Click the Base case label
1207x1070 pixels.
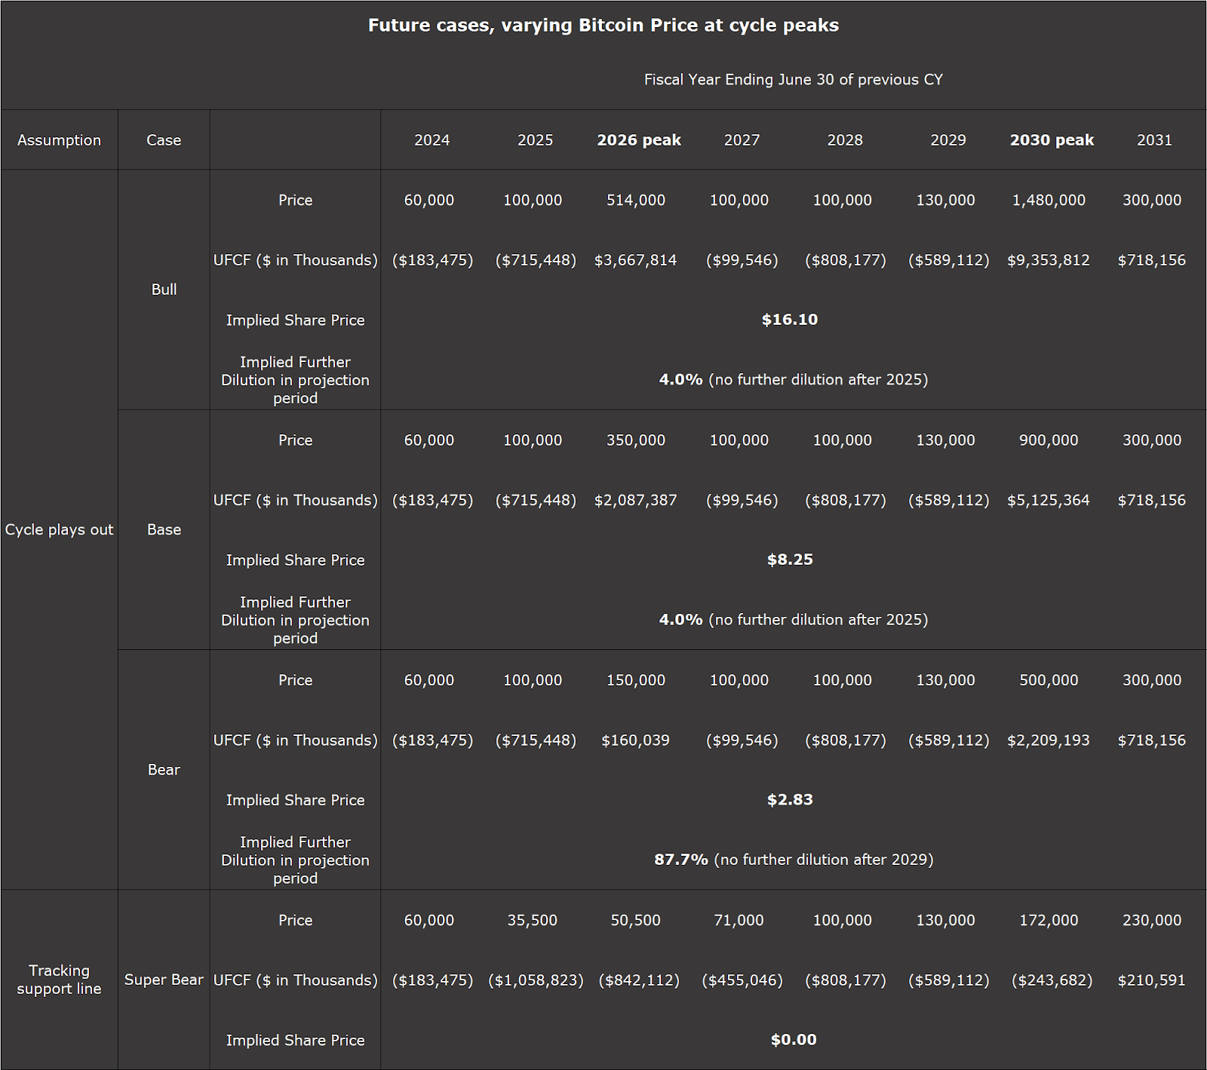(164, 529)
